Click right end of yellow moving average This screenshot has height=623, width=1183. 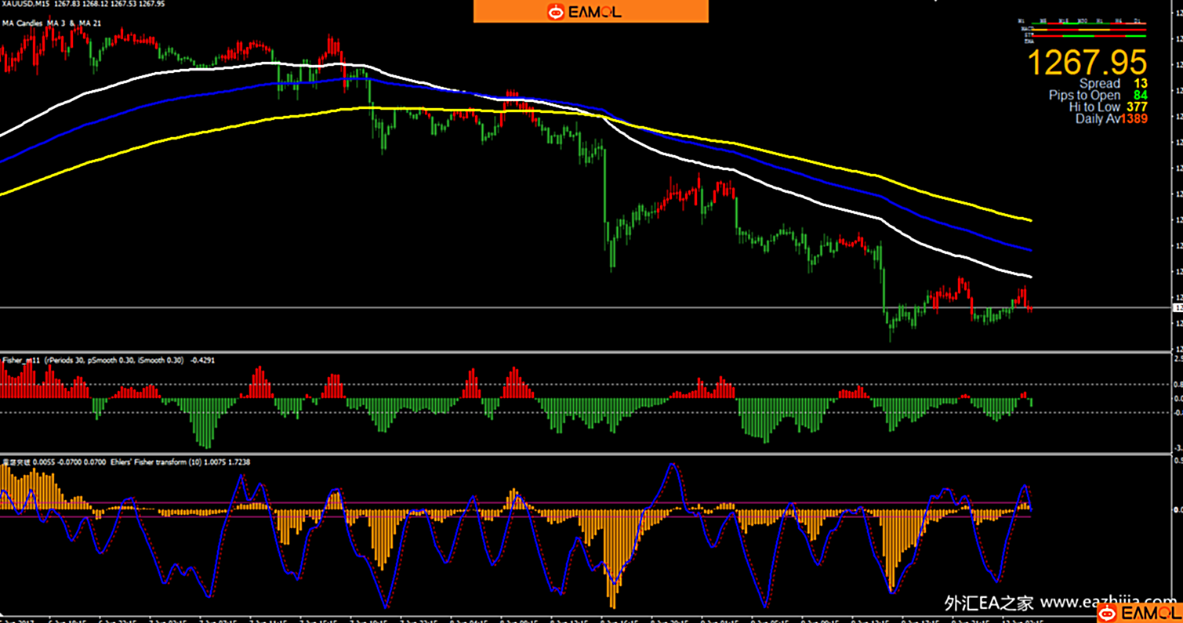point(1029,220)
